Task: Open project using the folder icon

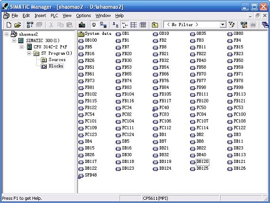Action: click(18, 25)
